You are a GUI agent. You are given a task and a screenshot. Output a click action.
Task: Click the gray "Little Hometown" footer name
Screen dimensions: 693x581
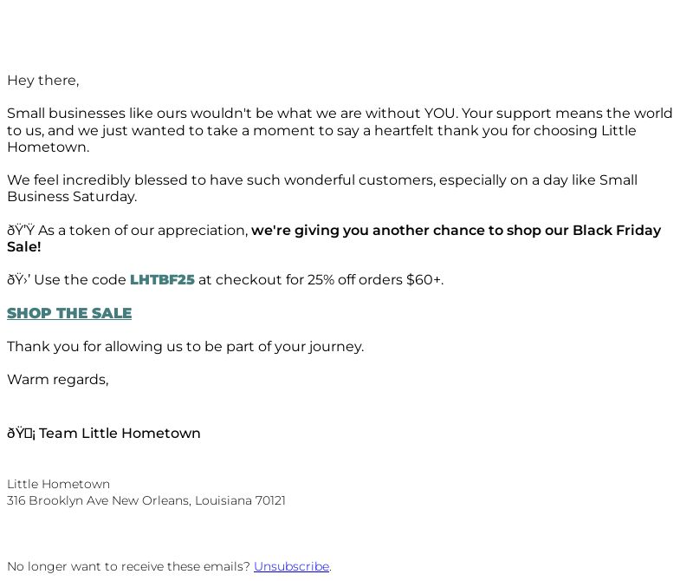(x=58, y=484)
